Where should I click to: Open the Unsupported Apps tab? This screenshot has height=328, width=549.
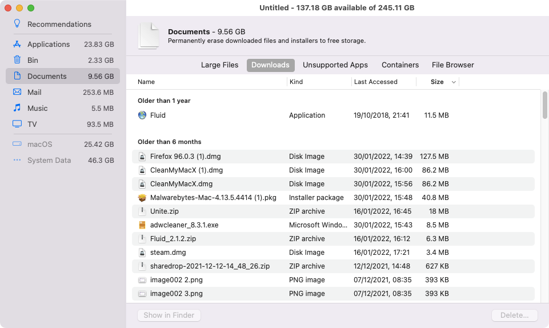(335, 65)
